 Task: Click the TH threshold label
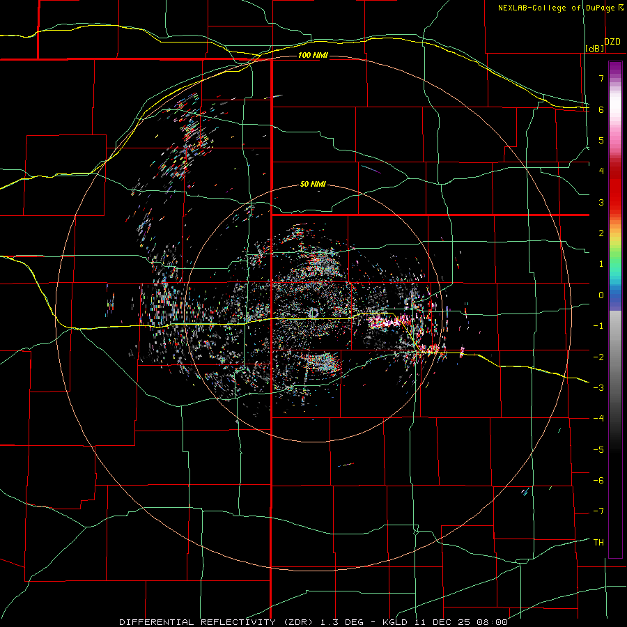tap(598, 543)
